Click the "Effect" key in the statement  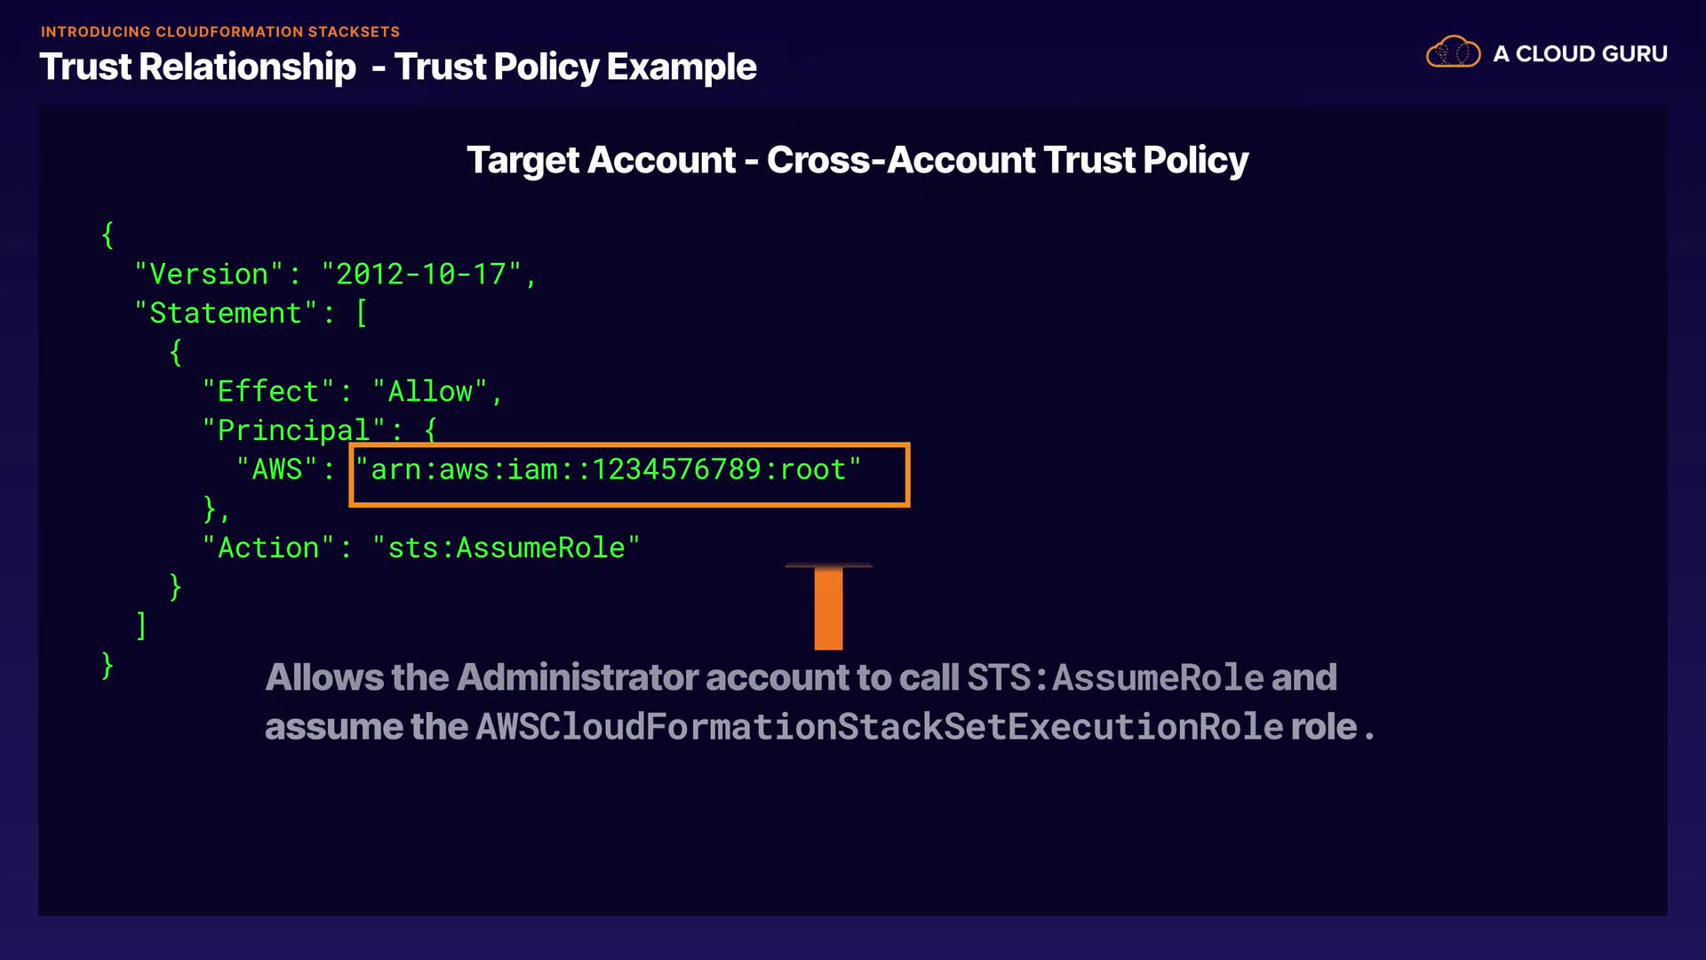click(x=268, y=391)
